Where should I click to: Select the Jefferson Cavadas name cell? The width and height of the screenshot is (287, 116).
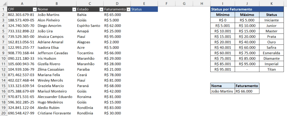click(57, 53)
